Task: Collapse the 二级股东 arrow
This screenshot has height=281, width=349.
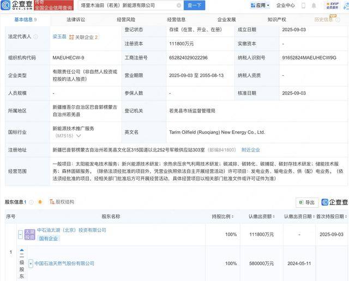Action: coord(22,250)
